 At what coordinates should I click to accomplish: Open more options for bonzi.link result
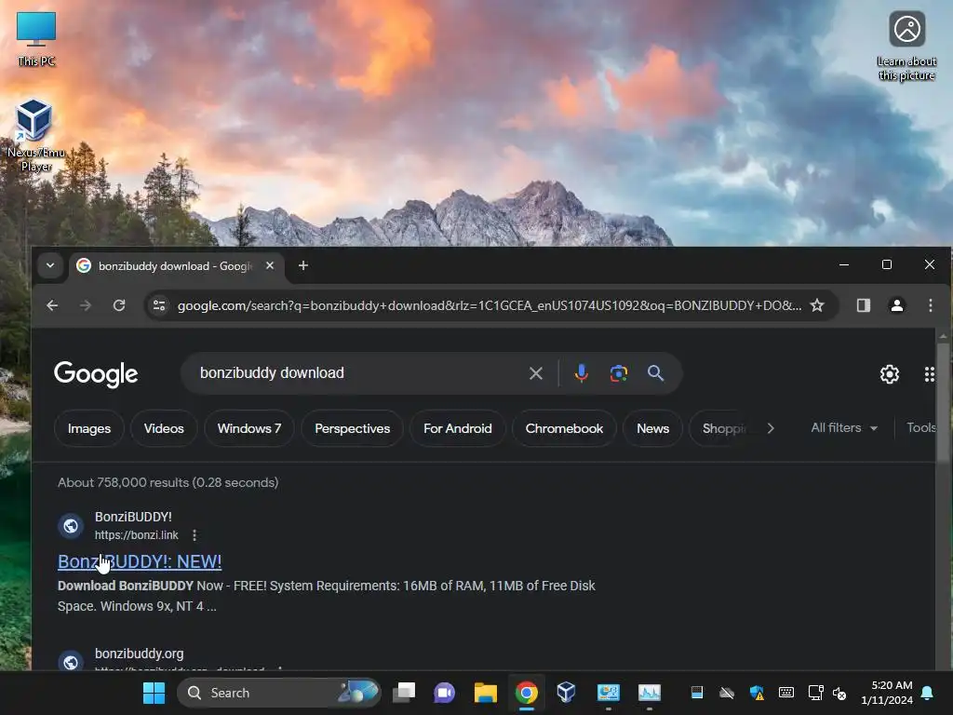coord(195,535)
